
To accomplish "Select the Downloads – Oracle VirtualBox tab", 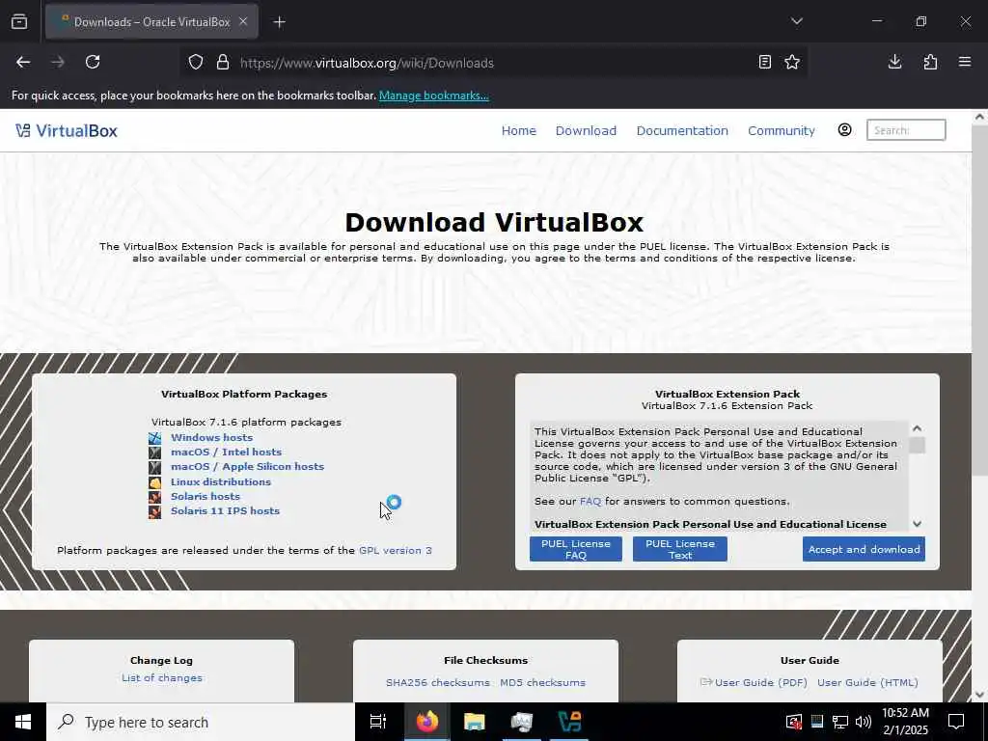I will click(151, 22).
